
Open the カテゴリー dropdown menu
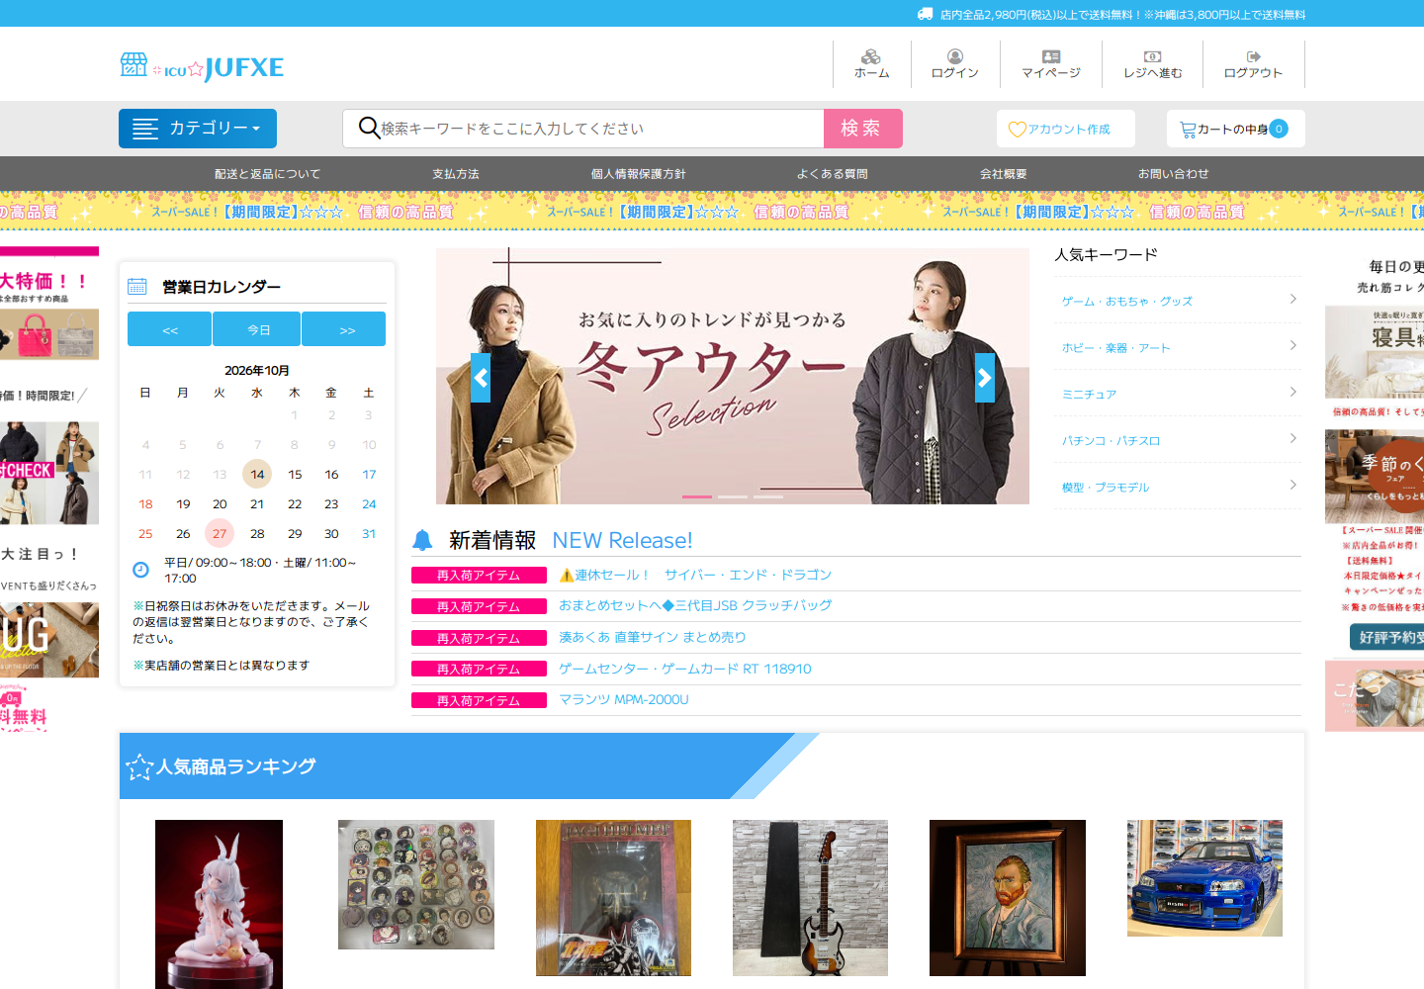pos(198,129)
